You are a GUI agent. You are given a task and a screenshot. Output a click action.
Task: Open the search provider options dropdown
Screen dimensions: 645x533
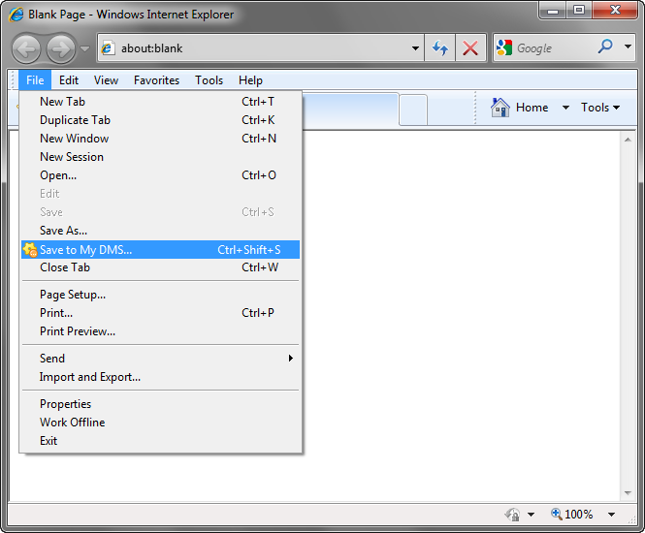(628, 47)
